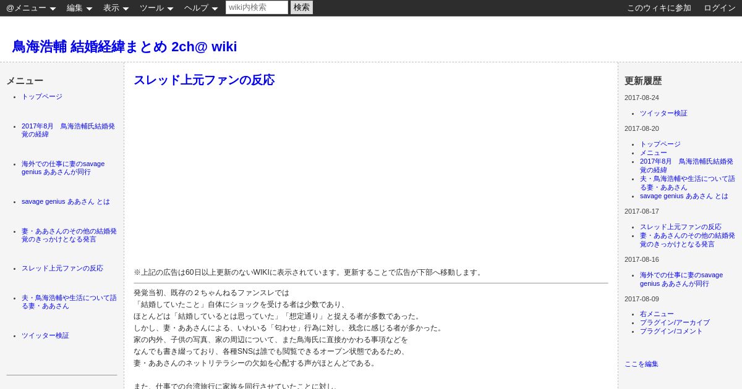Open the 表示 dropdown menu
Viewport: 742px width, 389px height.
pos(116,8)
